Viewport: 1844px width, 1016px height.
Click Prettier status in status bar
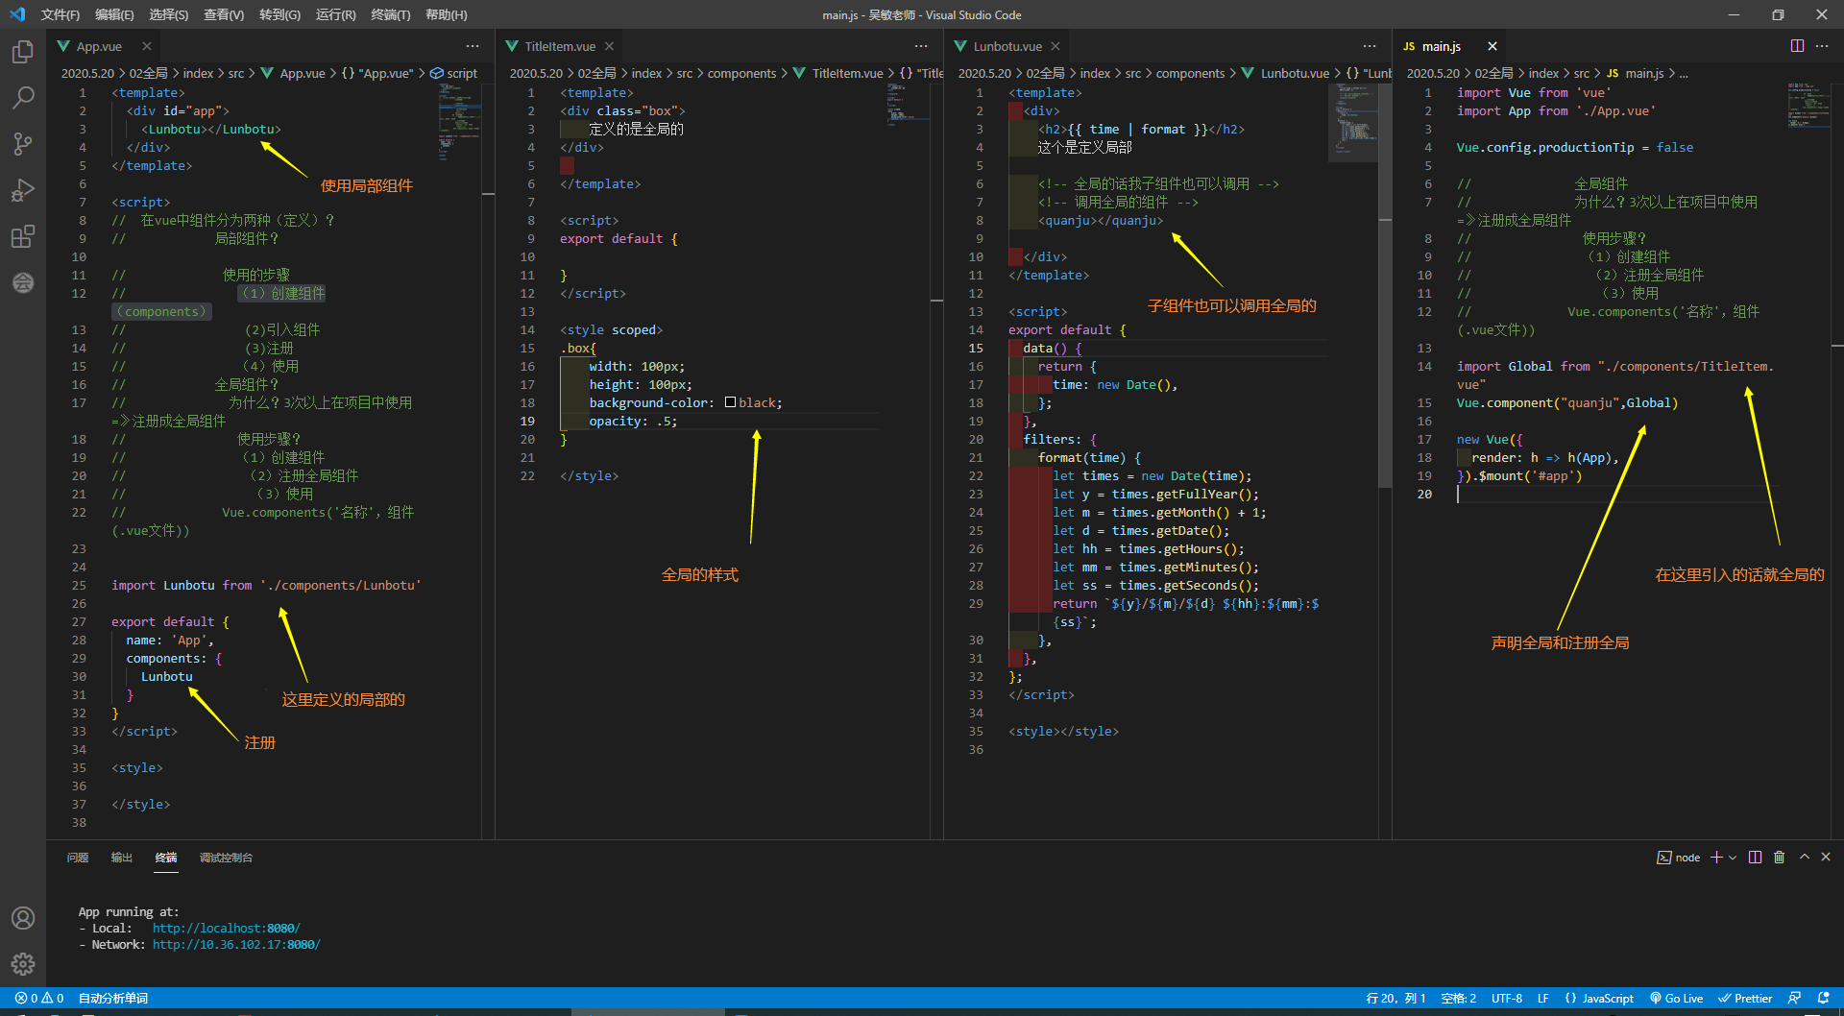coord(1745,999)
